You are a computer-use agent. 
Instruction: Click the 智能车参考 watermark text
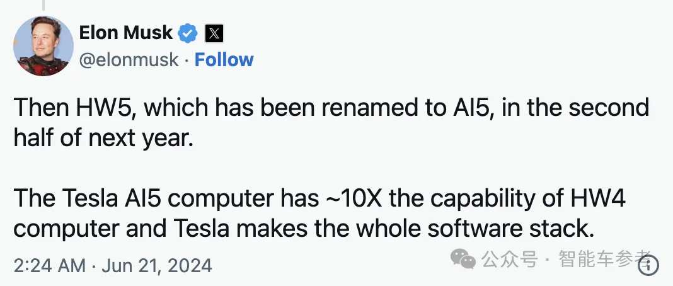tap(603, 258)
